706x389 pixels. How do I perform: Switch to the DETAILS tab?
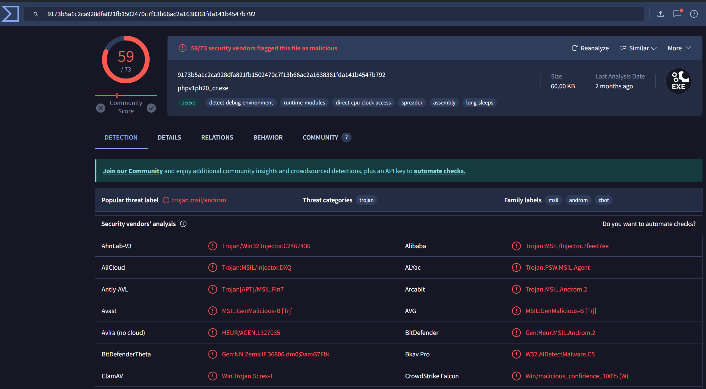pyautogui.click(x=169, y=137)
